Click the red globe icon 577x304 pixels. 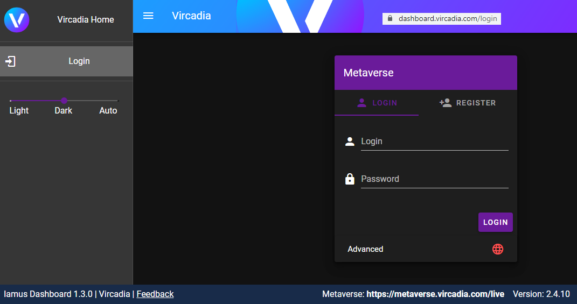point(497,249)
